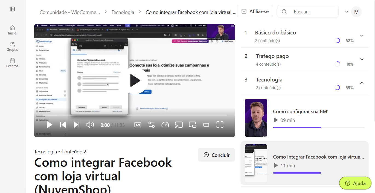Click the video progress bar

click(x=135, y=115)
